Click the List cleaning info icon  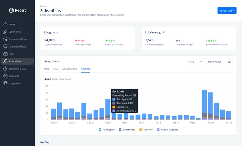(164, 32)
